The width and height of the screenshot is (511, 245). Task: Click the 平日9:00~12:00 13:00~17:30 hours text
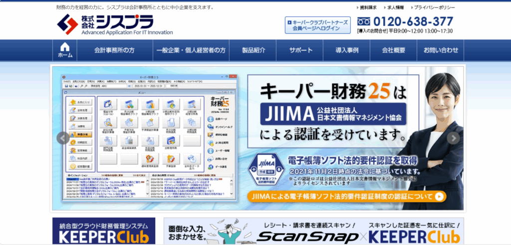tap(421, 31)
